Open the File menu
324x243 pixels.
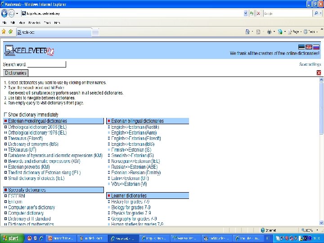(x=4, y=23)
